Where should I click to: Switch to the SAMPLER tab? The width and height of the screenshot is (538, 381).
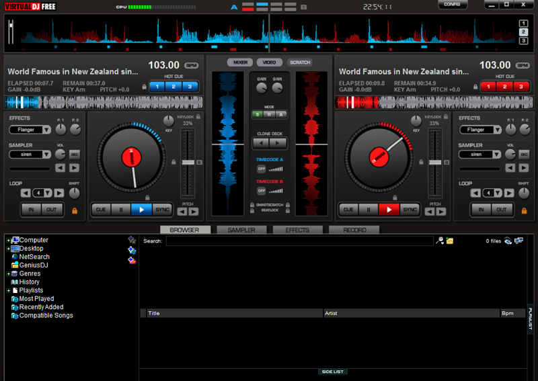point(241,230)
